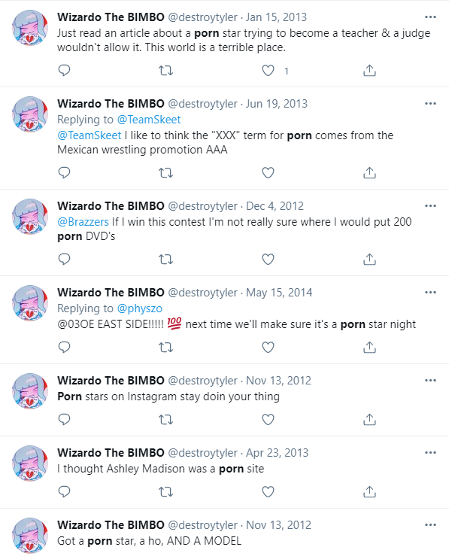
Task: Click the avatar on the Dec 4, 2012 tweet
Action: click(30, 216)
